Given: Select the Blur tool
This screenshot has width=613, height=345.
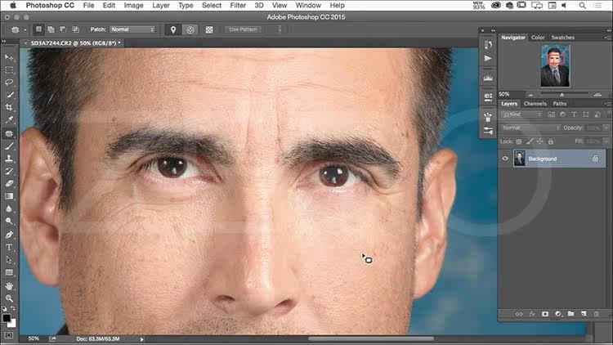Looking at the screenshot, I should [9, 208].
